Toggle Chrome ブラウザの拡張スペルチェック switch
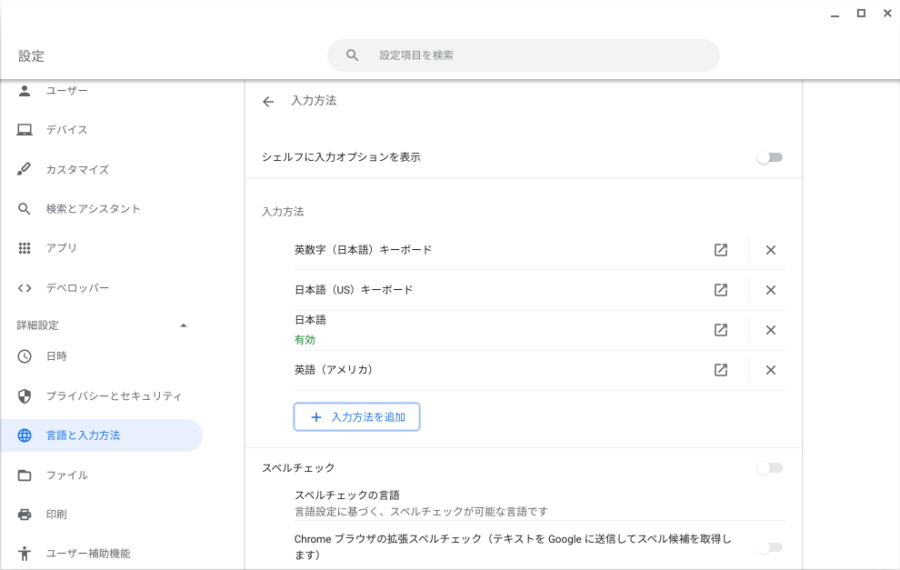The image size is (900, 570). (770, 547)
